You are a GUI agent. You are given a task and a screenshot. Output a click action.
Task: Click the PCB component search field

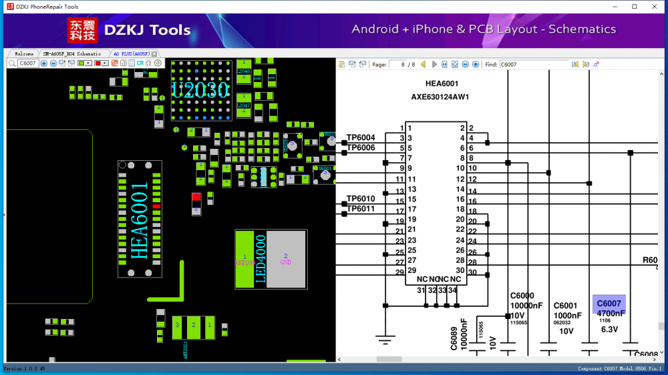(27, 63)
